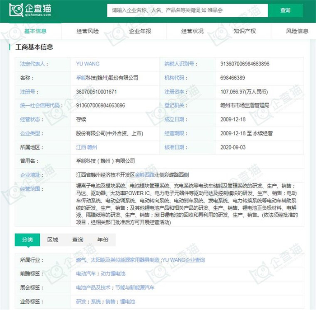Click the 机构代码 field label
This screenshot has width=316, height=310.
[x=174, y=78]
